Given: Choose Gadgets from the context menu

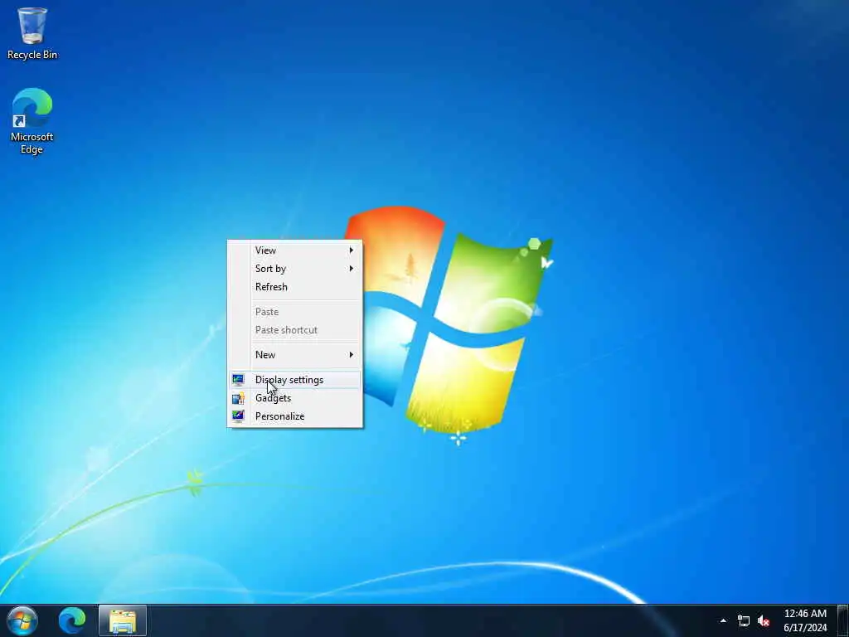Looking at the screenshot, I should pyautogui.click(x=294, y=398).
